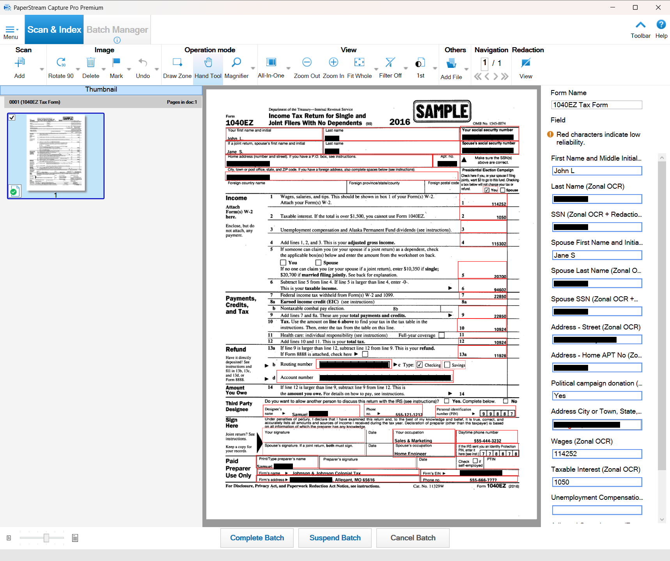Toggle the thumbnail page 1 checkbox

pos(12,117)
